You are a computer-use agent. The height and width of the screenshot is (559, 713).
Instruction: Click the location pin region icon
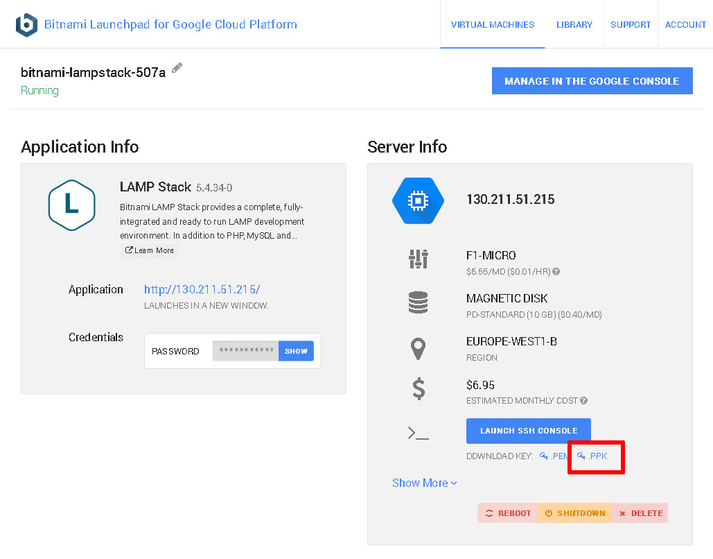[x=418, y=349]
